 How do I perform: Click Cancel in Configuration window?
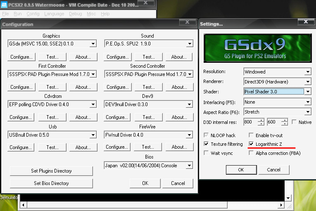coord(178,183)
